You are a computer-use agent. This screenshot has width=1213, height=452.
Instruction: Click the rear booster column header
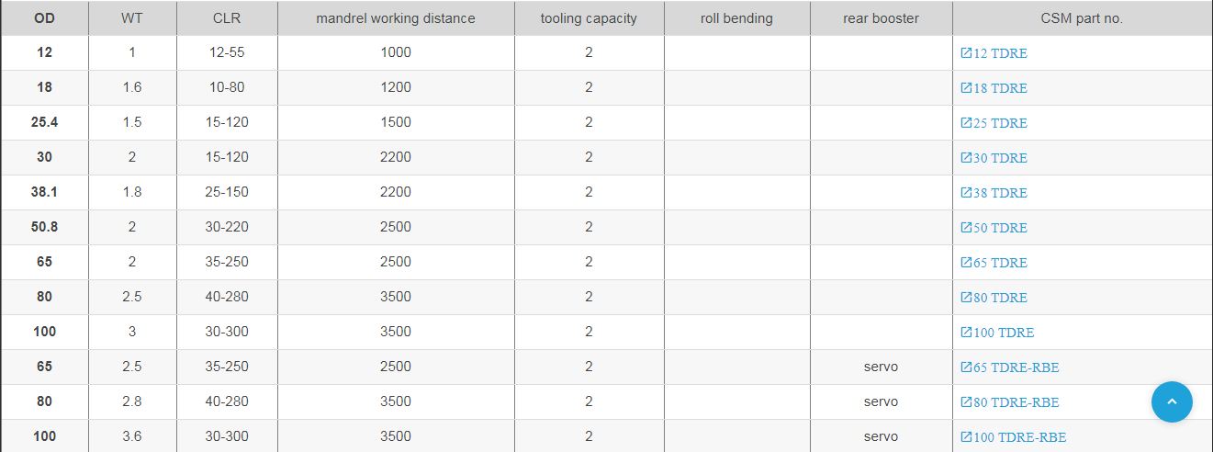pyautogui.click(x=881, y=18)
